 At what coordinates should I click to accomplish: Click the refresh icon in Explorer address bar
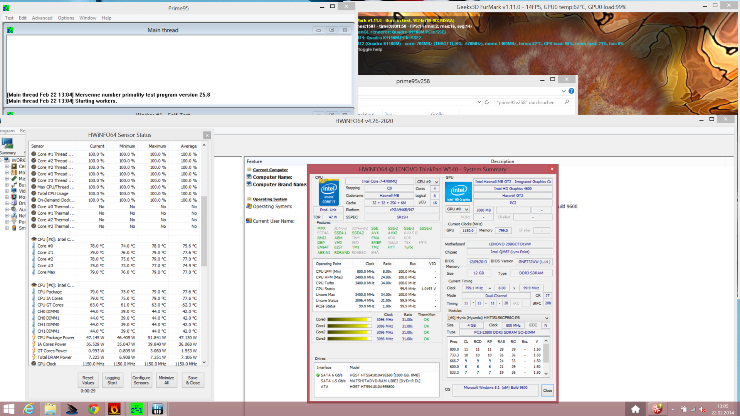pyautogui.click(x=487, y=102)
